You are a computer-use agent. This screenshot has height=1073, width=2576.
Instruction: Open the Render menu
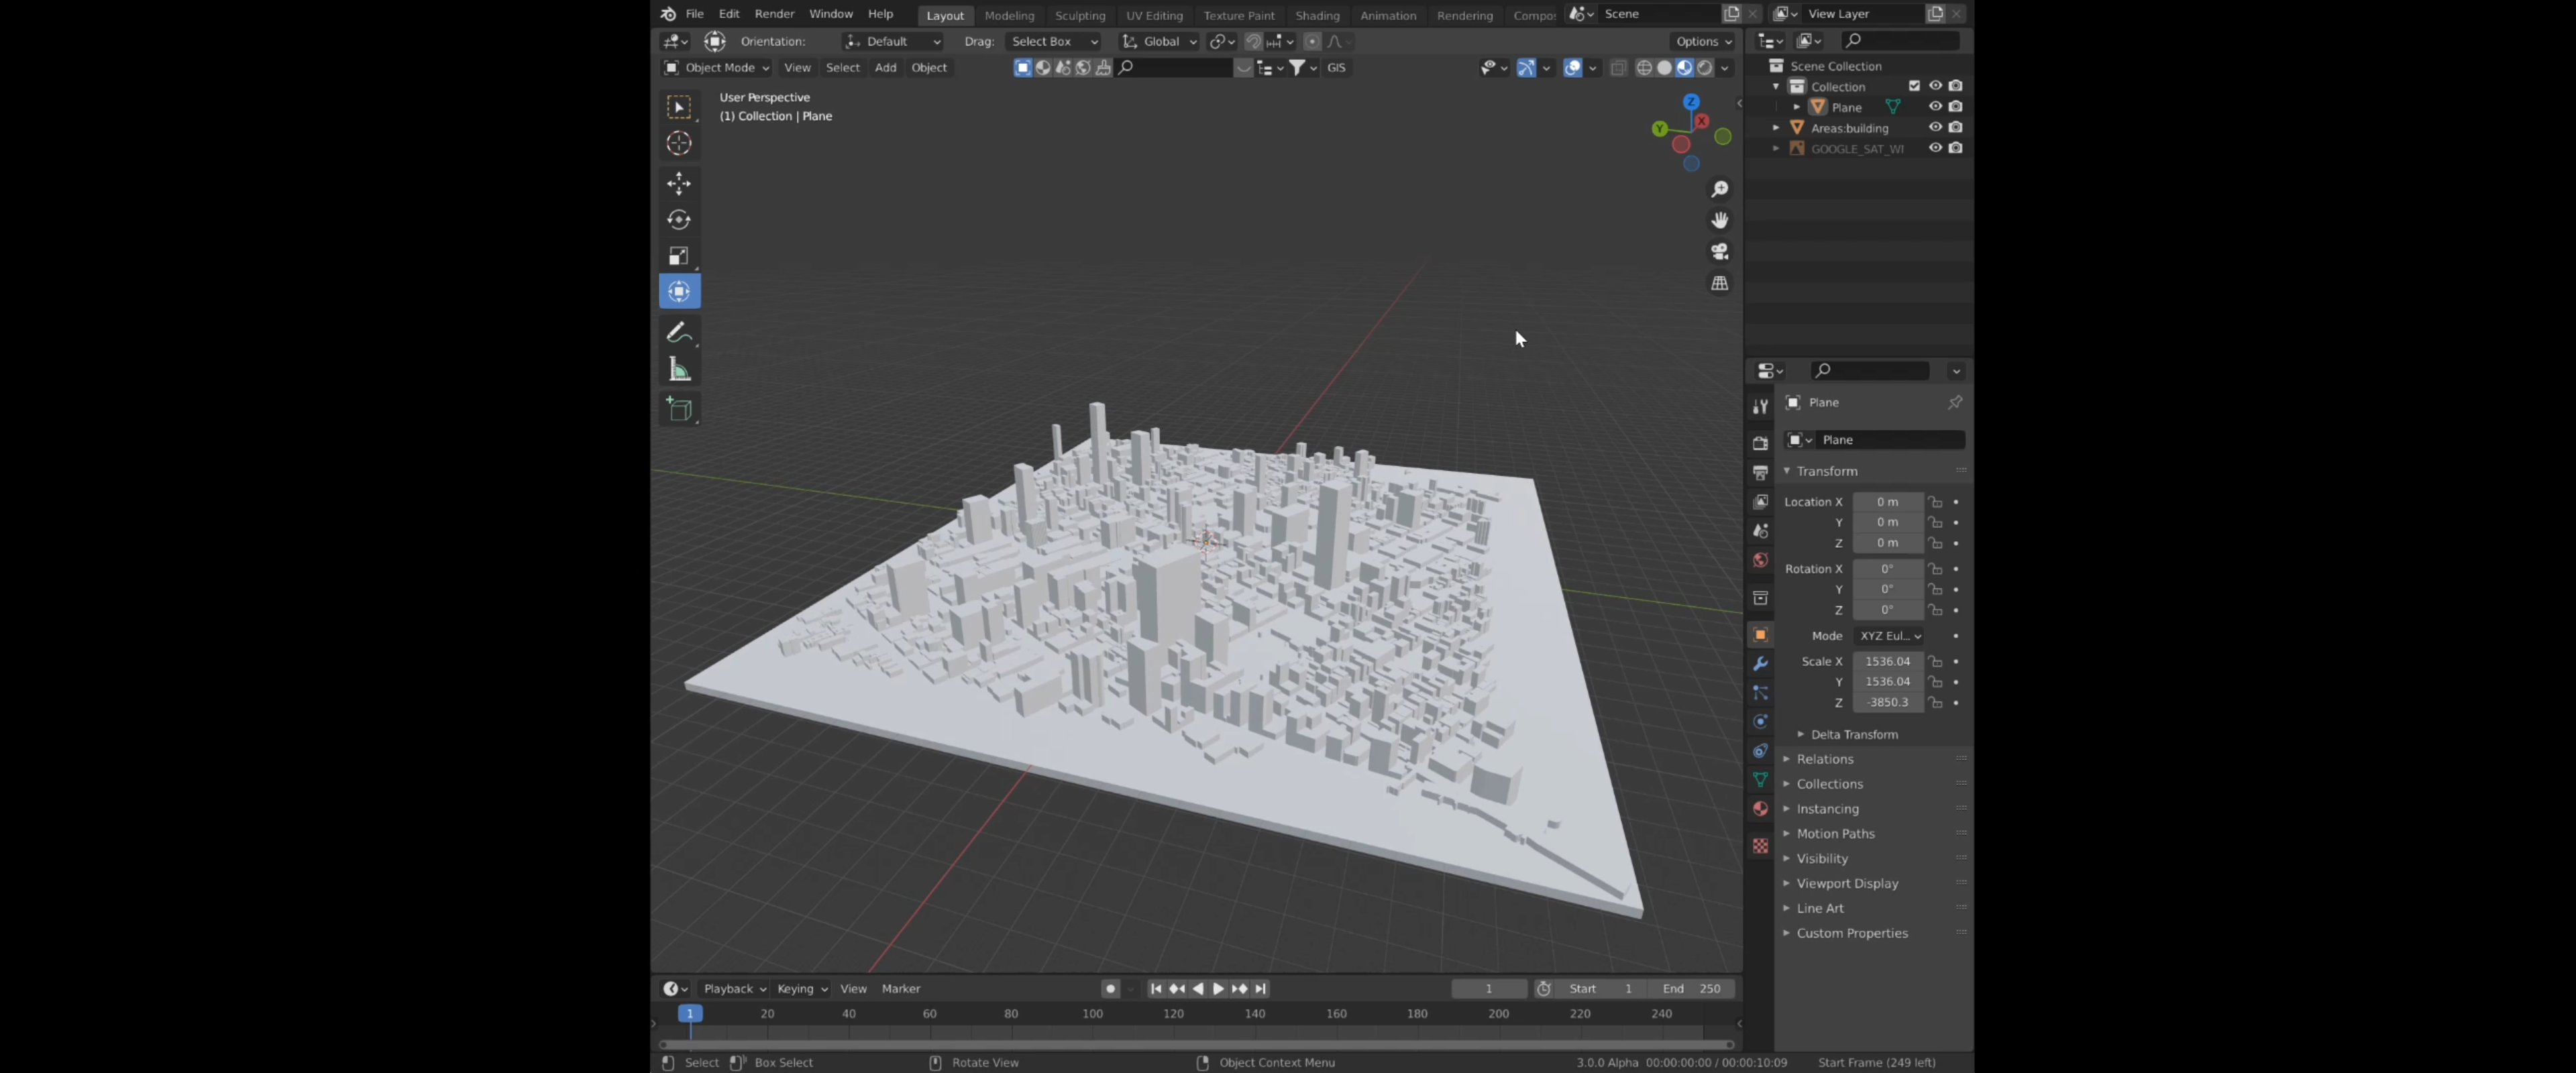click(774, 14)
